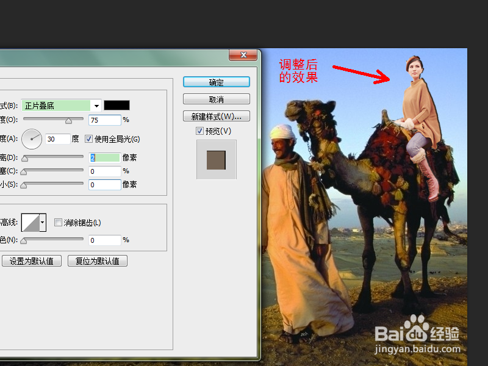Open 新建样式(W)... new style dialog

click(217, 117)
